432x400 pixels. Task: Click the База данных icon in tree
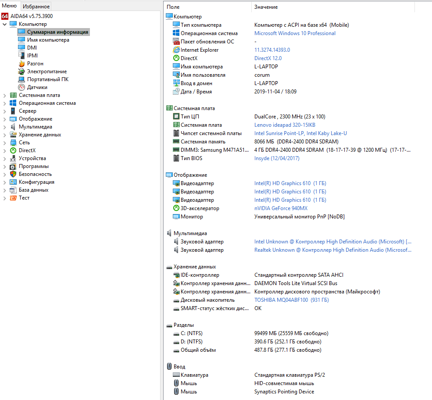pyautogui.click(x=13, y=190)
